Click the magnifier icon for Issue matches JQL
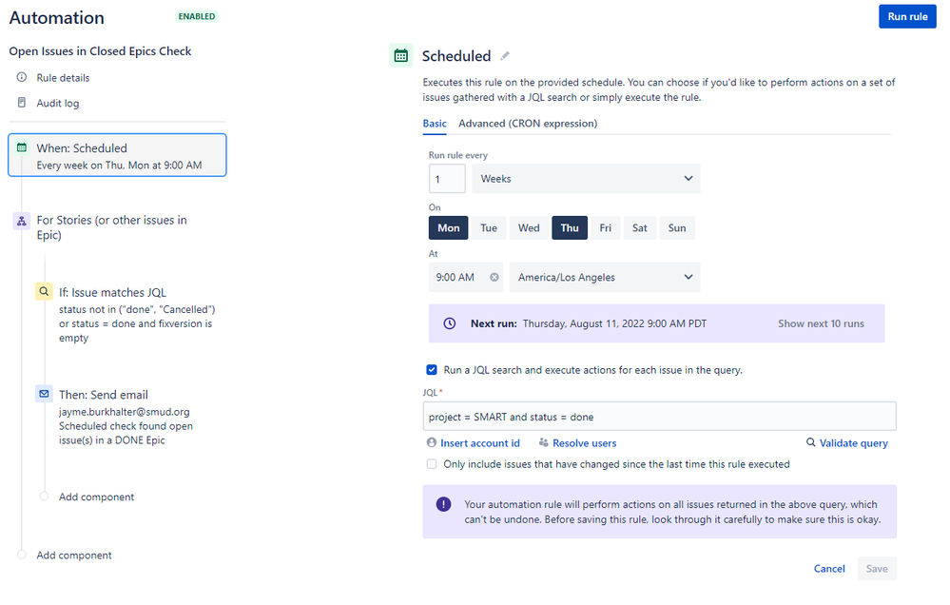 [44, 292]
